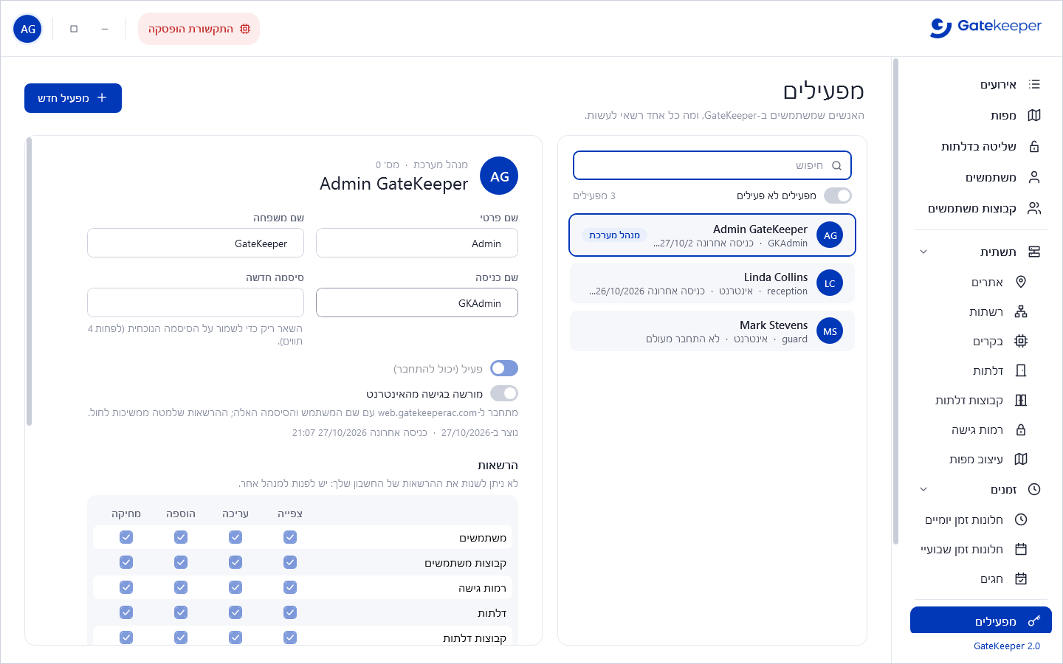Screen dimensions: 1063x664
Task: Click the חלונות זמן שבועיים calendar icon
Action: pos(1021,549)
